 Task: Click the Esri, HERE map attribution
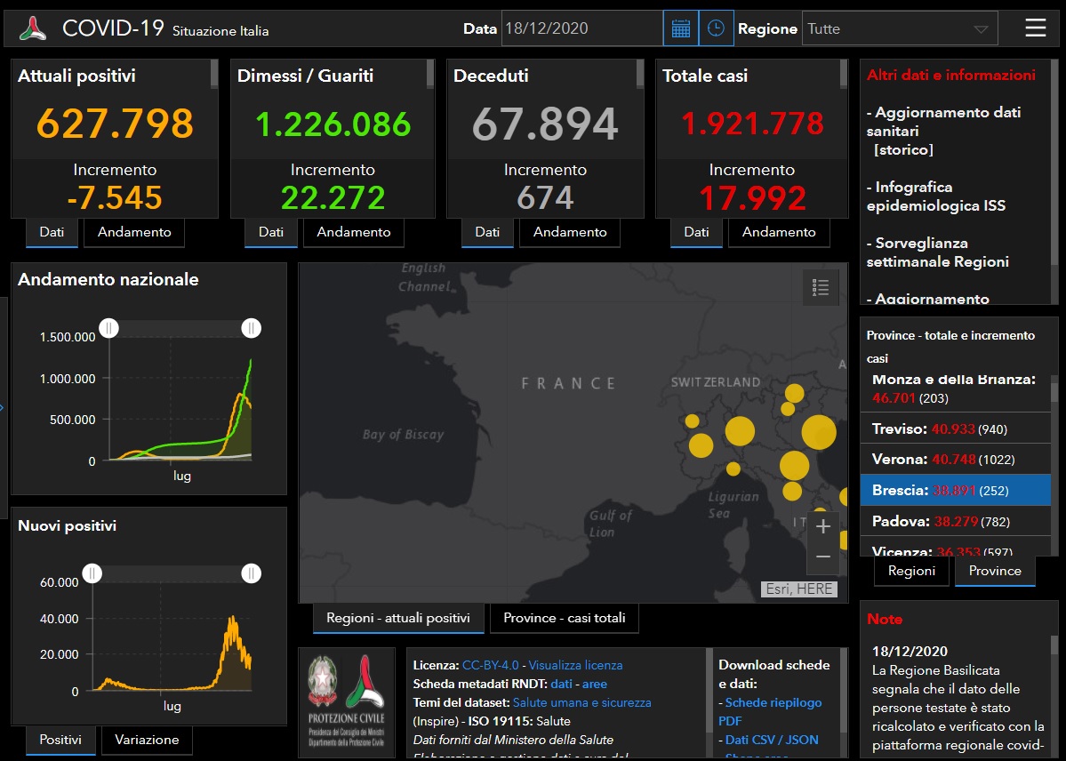pos(798,589)
